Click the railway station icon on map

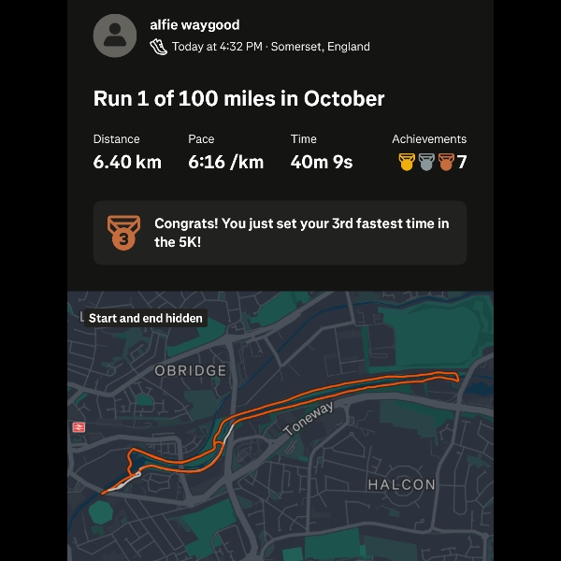tap(79, 426)
